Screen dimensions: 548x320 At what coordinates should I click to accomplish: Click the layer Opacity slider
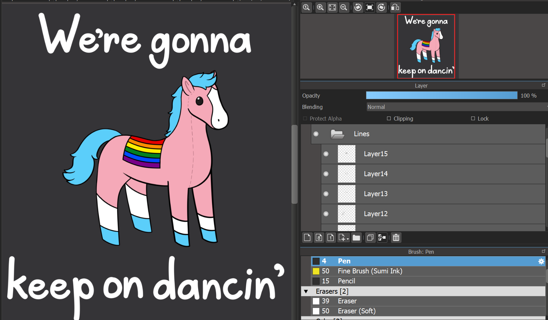click(x=441, y=96)
